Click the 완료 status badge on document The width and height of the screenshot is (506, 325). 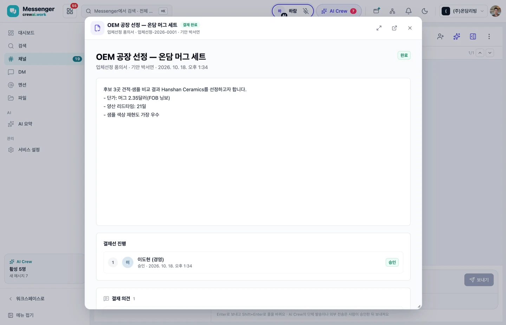click(404, 55)
